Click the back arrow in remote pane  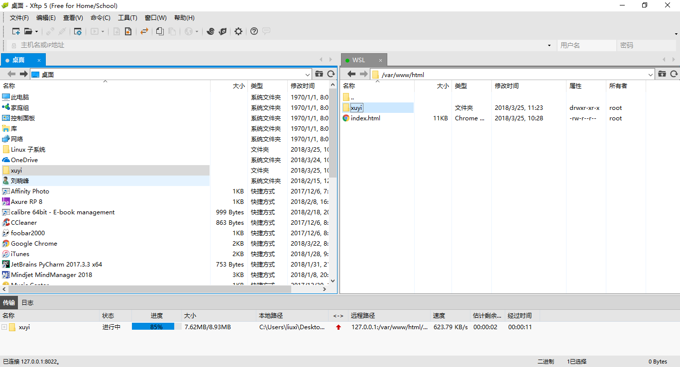tap(351, 74)
